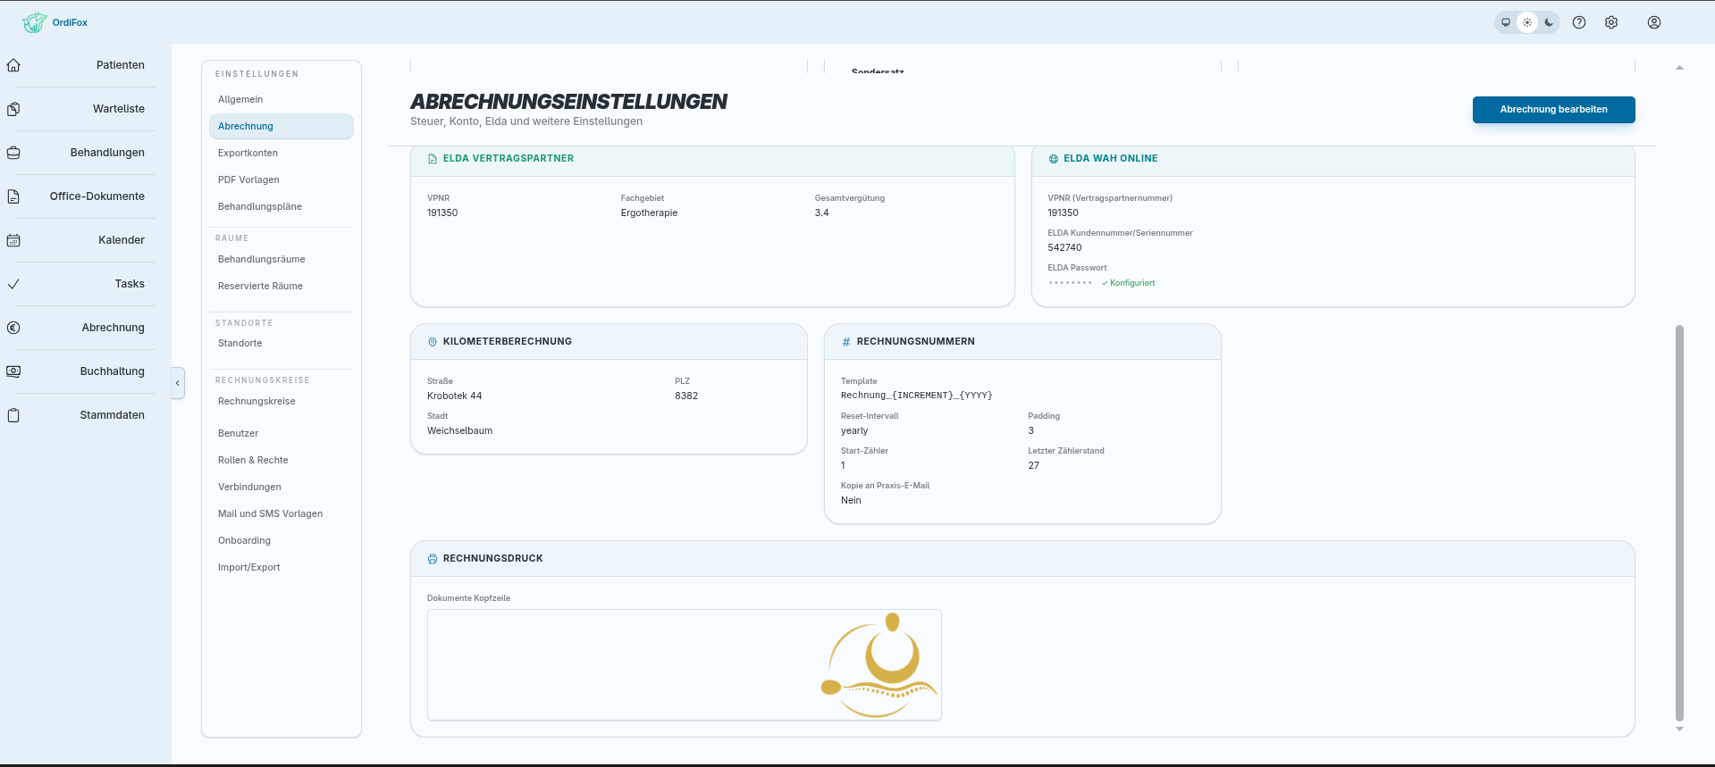Open Warteliste in main navigation

(119, 109)
